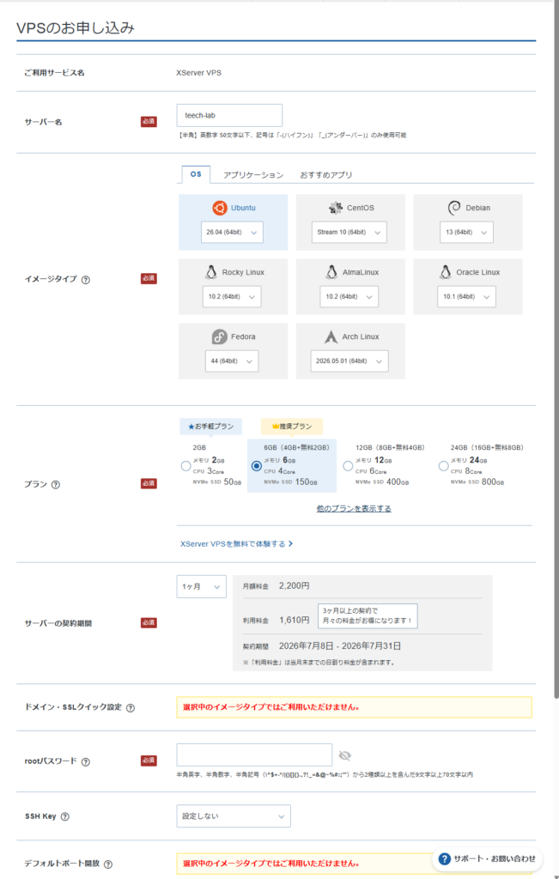This screenshot has height=879, width=559.
Task: Click the 3ヶ月以上の契約で discount notice box
Action: click(368, 616)
